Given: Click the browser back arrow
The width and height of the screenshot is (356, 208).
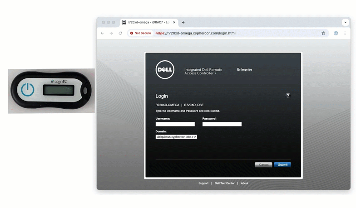Looking at the screenshot, I should point(102,33).
